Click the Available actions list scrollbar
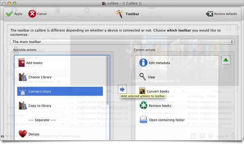244x144 pixels. point(107,80)
